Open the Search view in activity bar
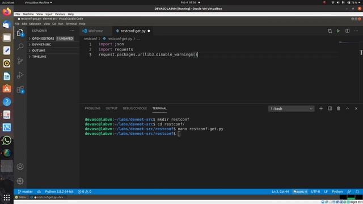Image resolution: width=363 pixels, height=204 pixels. pos(20,46)
